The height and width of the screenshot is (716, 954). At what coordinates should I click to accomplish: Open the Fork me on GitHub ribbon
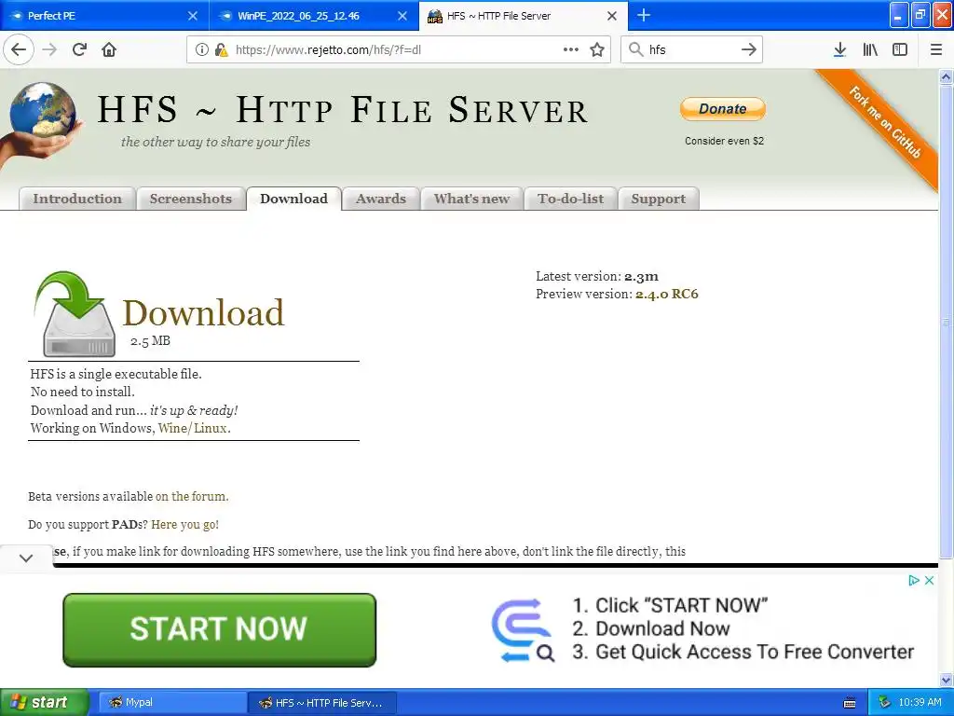(884, 122)
